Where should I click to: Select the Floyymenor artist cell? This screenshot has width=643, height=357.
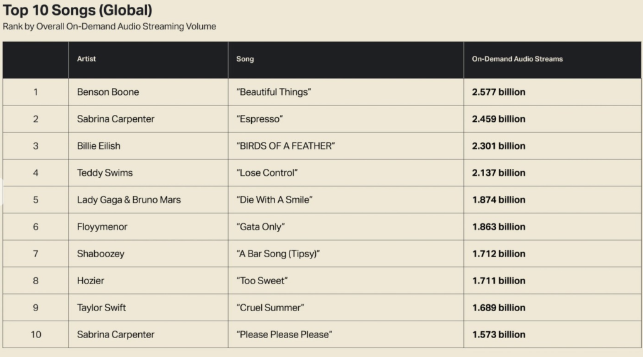[x=102, y=227]
